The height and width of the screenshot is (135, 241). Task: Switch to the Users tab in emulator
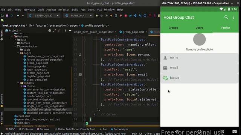199,28
